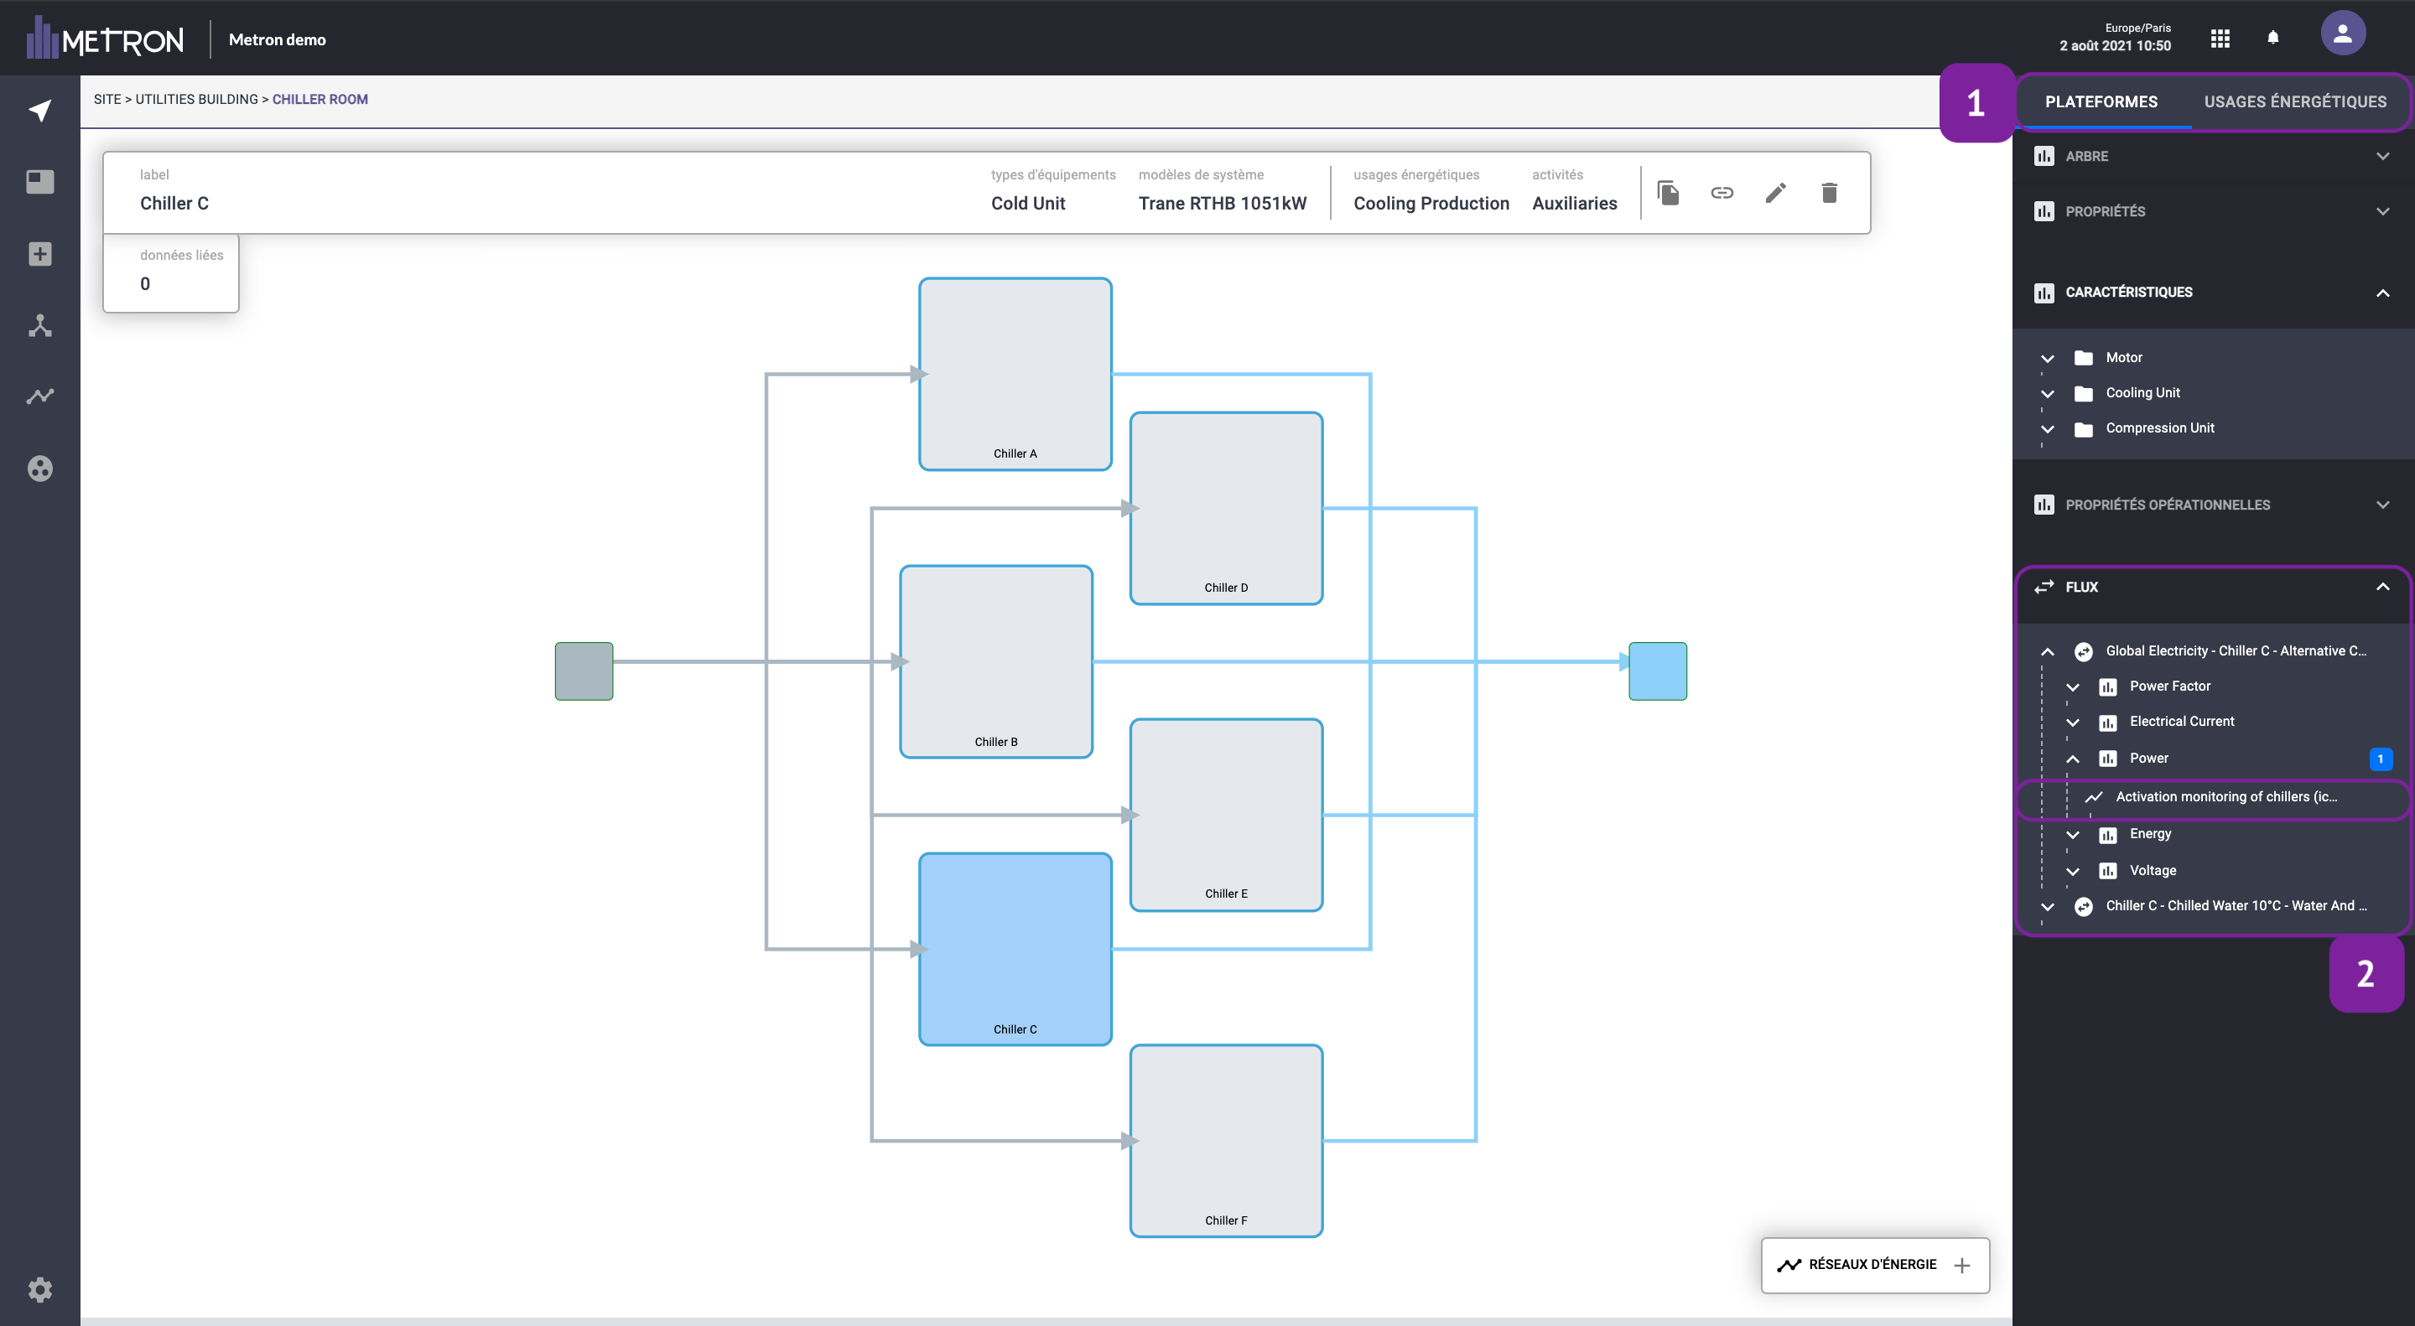The image size is (2415, 1326).
Task: Click the pencil edit icon
Action: 1776,193
